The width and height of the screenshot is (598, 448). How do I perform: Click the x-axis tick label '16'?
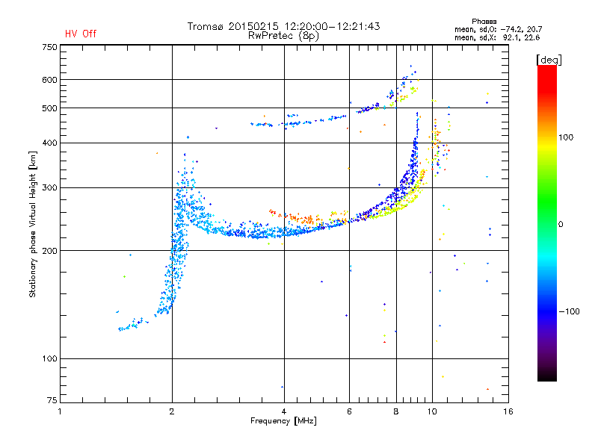click(508, 411)
